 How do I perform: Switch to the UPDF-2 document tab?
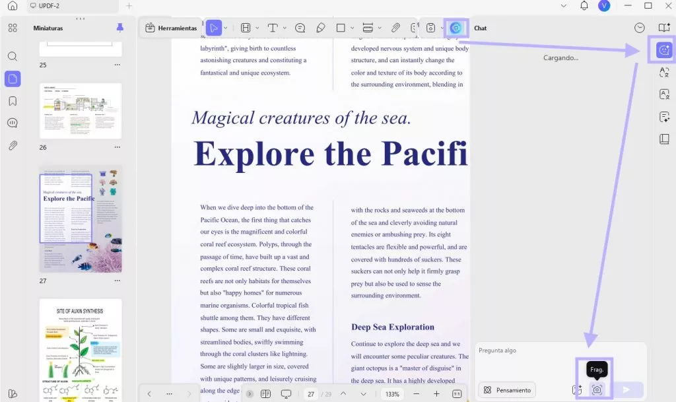[73, 6]
